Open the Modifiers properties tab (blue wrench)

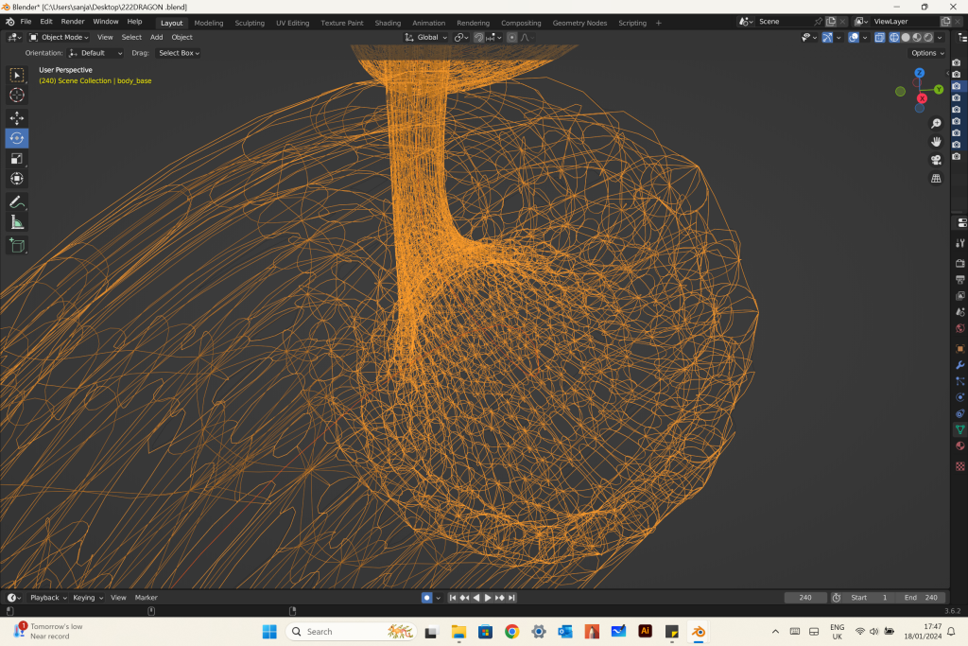tap(960, 365)
